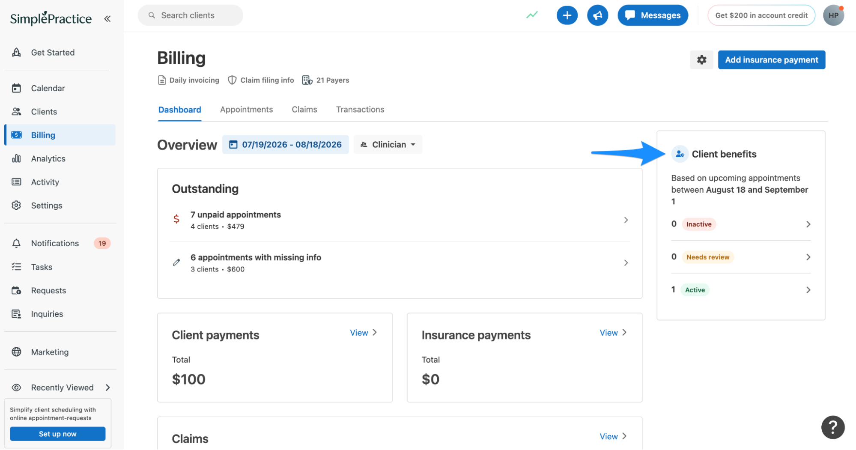This screenshot has width=856, height=450.
Task: Click the 21 Payers link text
Action: click(332, 80)
